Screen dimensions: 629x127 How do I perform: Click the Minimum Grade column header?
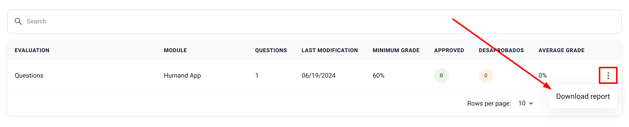click(x=396, y=50)
